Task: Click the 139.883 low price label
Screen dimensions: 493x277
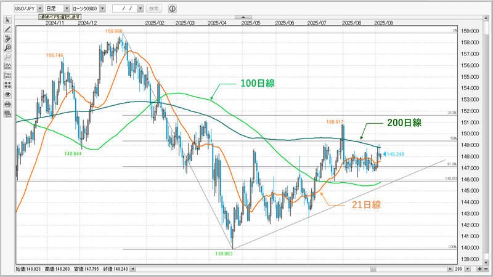Action: [x=224, y=254]
